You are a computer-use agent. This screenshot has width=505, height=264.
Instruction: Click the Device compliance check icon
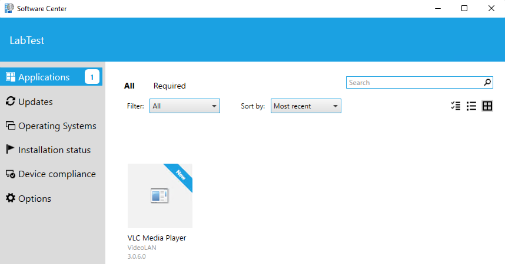[x=11, y=174]
